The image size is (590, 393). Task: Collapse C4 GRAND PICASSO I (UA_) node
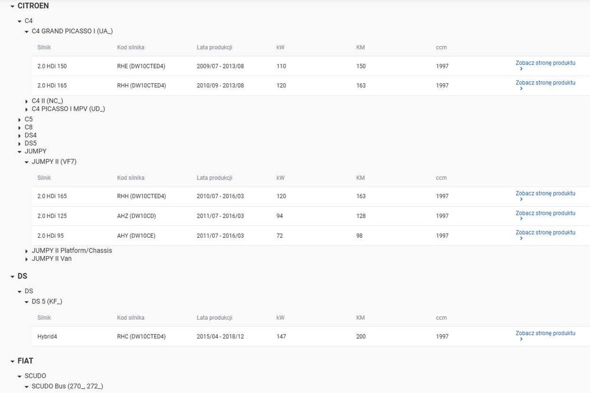pos(27,32)
